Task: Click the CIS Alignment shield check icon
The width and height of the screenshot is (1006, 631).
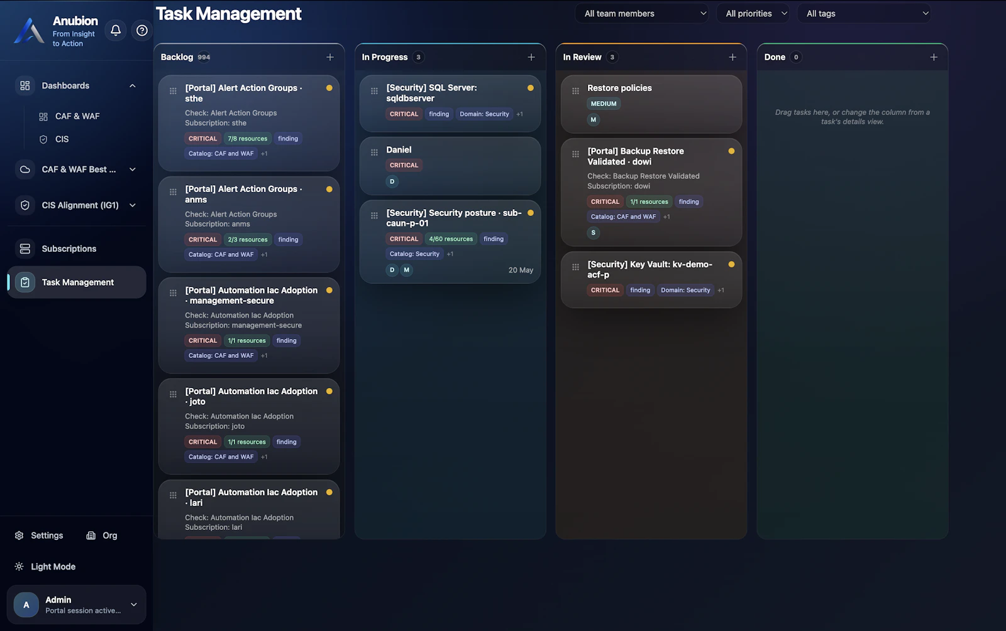Action: [x=25, y=205]
